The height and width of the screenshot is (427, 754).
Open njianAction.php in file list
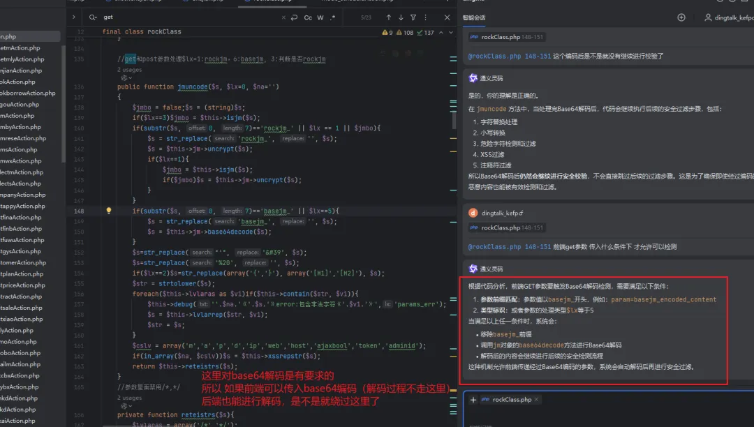[x=21, y=70]
